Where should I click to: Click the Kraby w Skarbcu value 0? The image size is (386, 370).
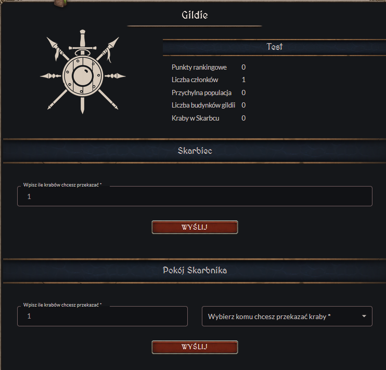(x=243, y=118)
